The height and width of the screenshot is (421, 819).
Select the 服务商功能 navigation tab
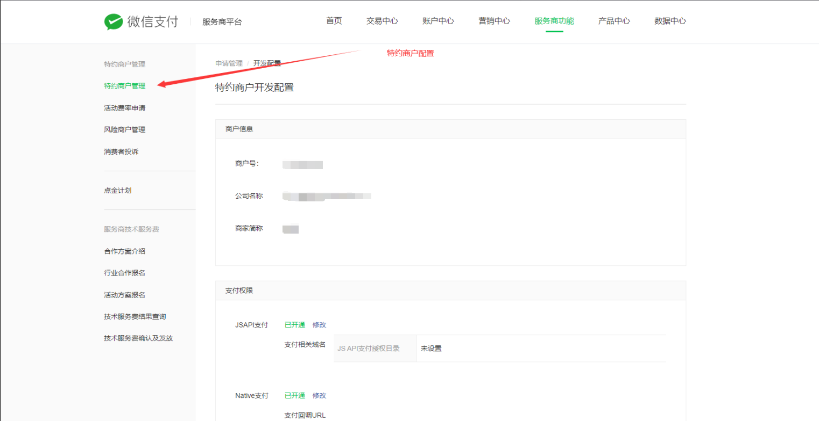coord(554,21)
